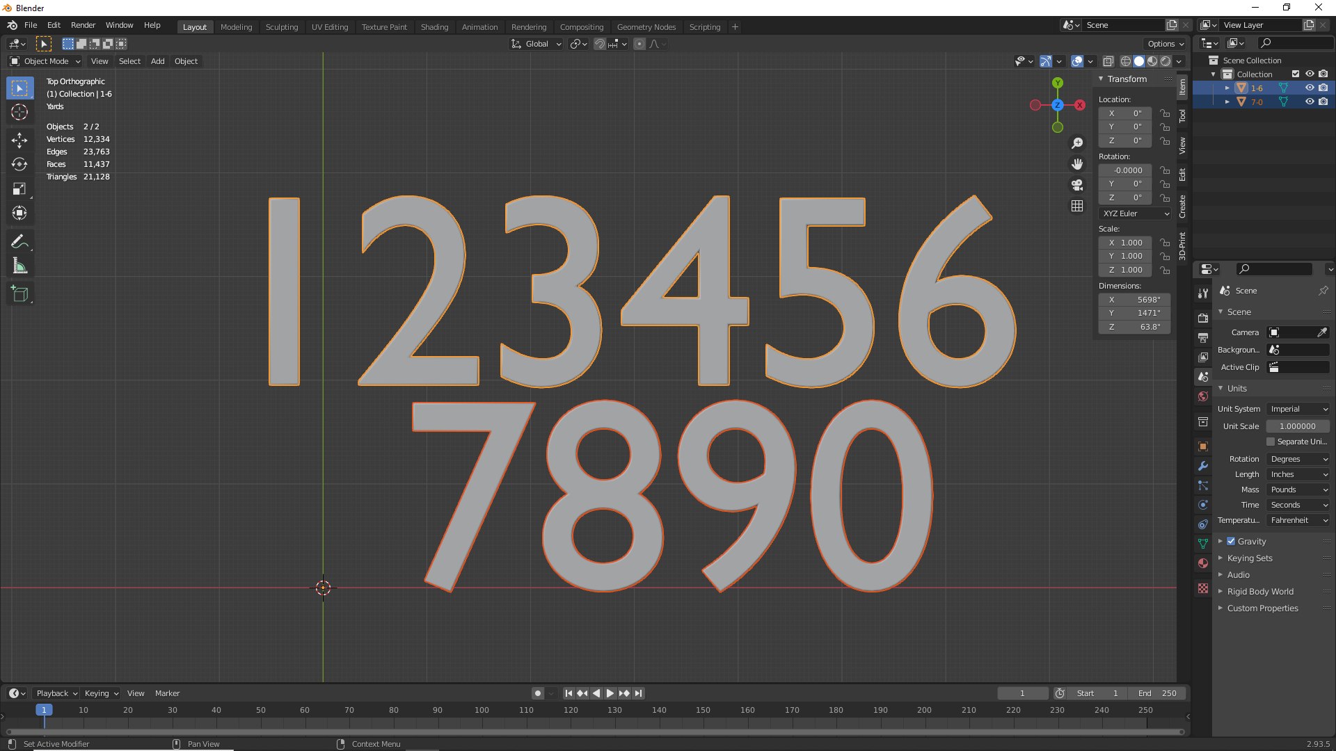Viewport: 1336px width, 751px height.
Task: Open Texture properties checker icon
Action: pos(1203,588)
